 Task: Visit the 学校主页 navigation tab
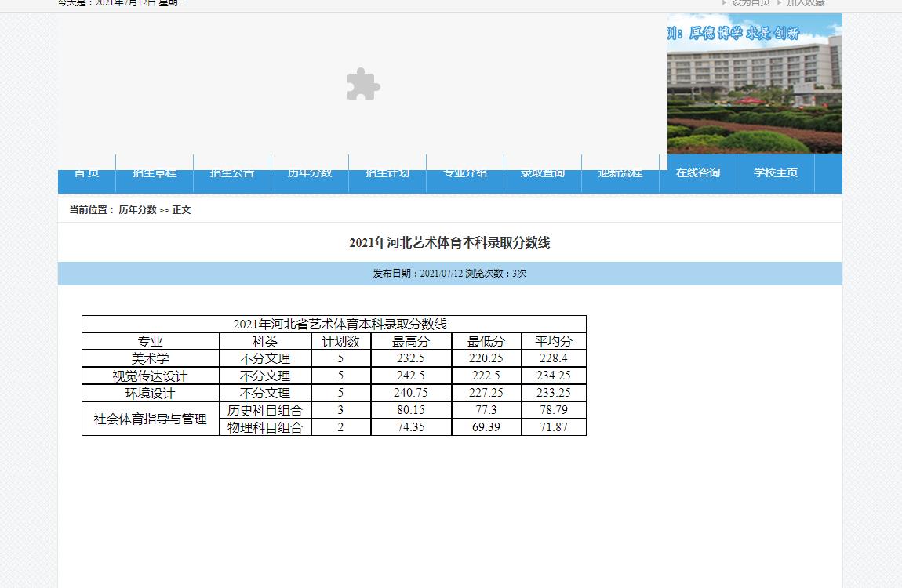776,173
